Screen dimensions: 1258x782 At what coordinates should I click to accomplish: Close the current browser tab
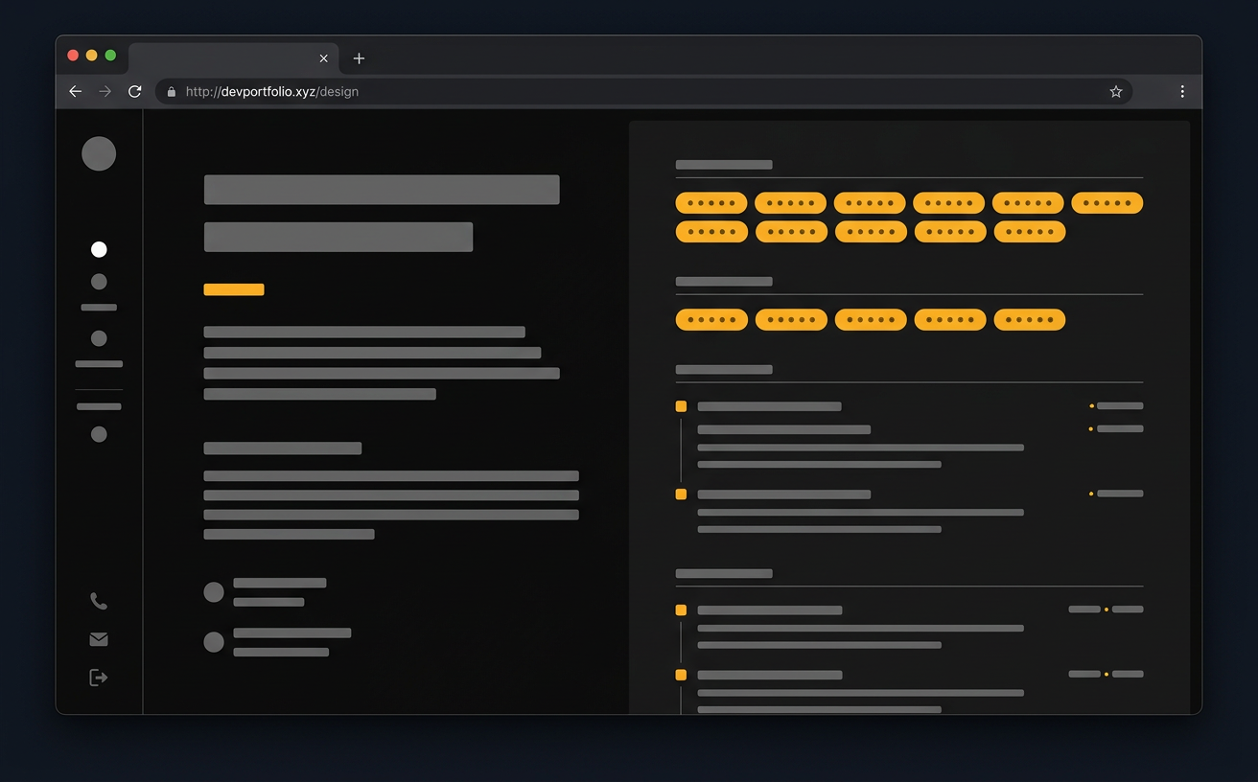point(323,58)
